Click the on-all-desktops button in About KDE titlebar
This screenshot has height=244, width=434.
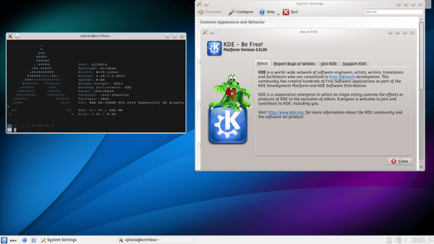point(212,32)
